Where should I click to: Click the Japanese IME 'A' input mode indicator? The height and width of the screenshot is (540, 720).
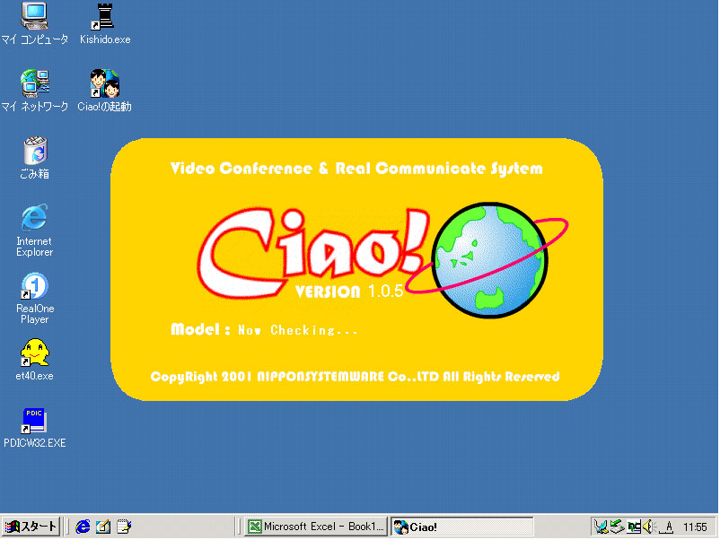669,527
